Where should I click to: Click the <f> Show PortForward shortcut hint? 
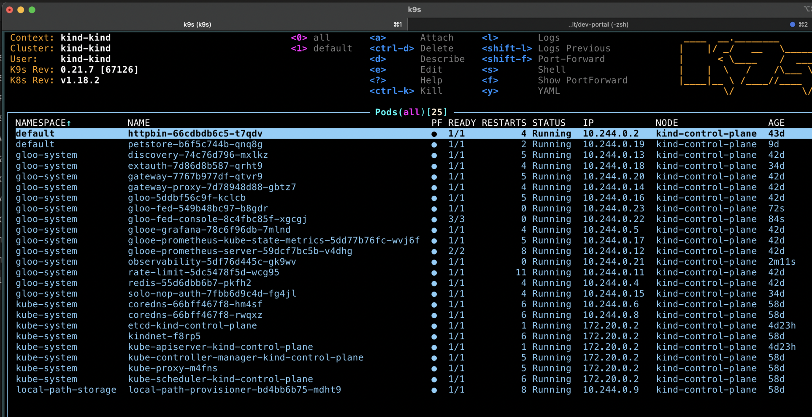pos(555,80)
